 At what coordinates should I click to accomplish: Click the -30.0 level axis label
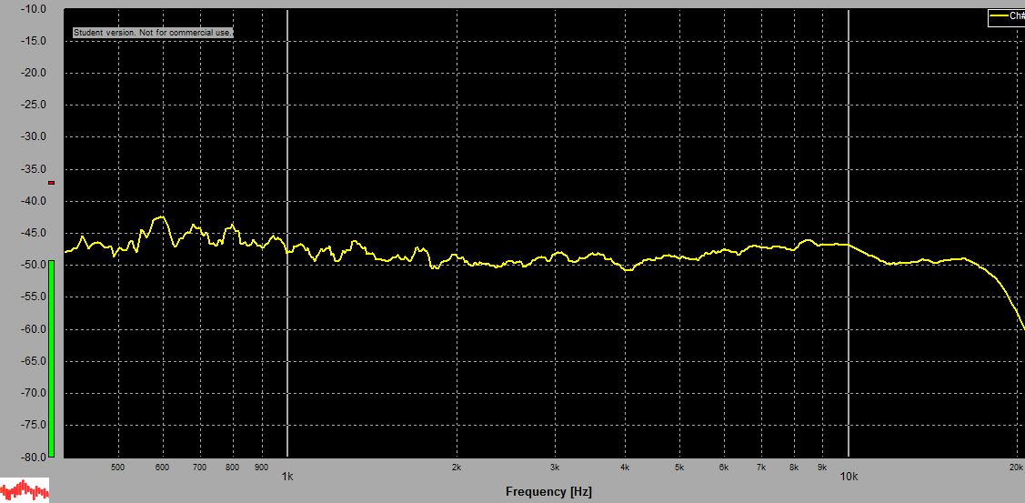pyautogui.click(x=34, y=137)
